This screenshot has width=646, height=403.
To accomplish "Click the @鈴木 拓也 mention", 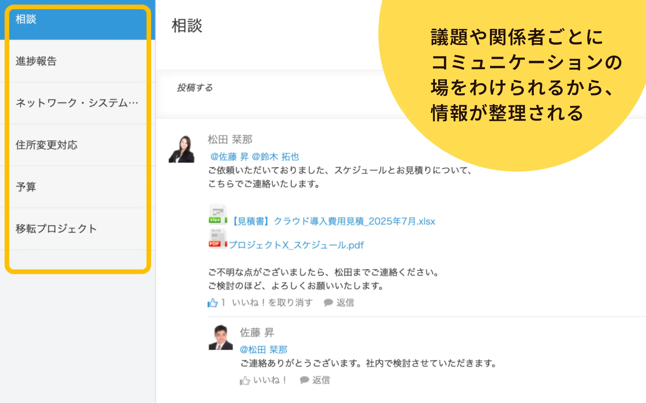I will 275,157.
